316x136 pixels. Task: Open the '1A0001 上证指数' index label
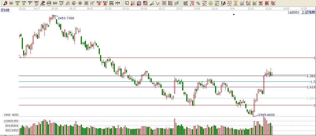[301, 12]
